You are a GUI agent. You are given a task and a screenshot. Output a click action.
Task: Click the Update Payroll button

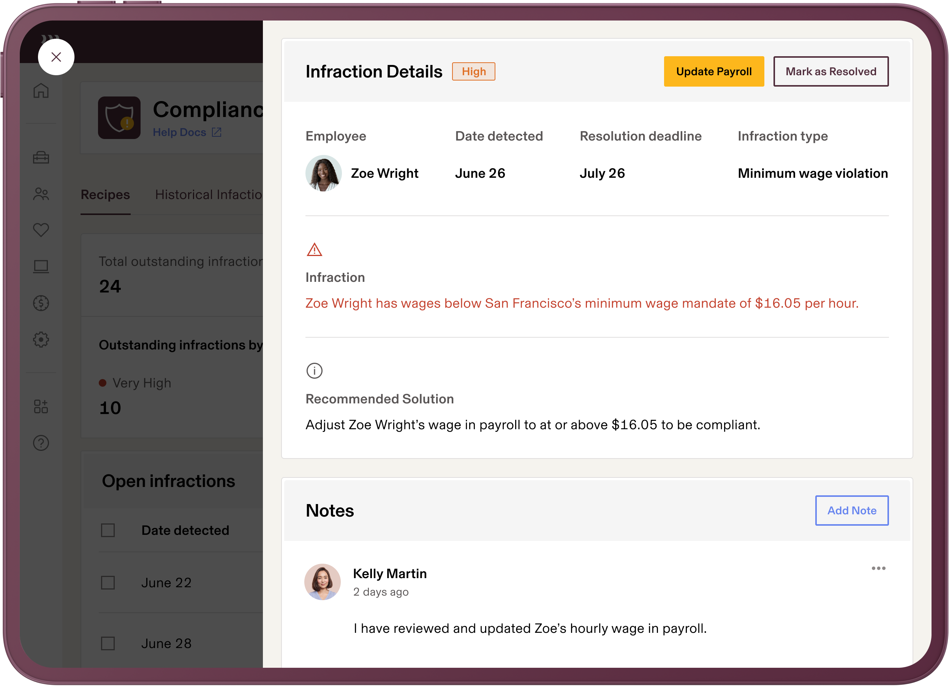click(x=713, y=71)
